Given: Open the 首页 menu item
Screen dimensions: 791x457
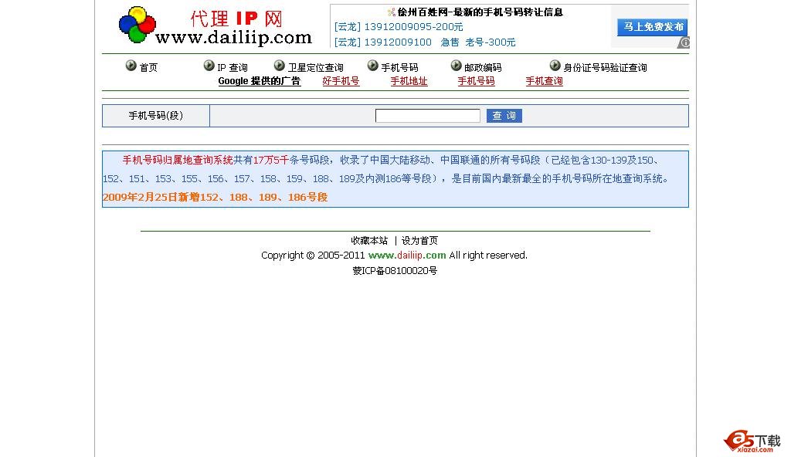Looking at the screenshot, I should tap(148, 68).
